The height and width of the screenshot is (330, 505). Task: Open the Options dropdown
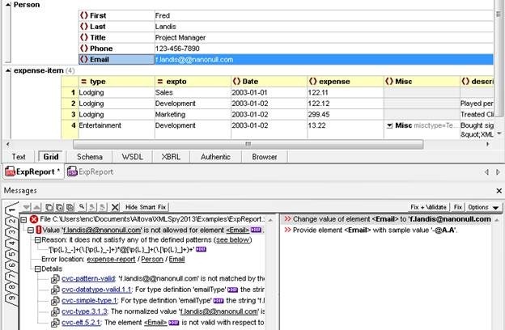(x=484, y=207)
